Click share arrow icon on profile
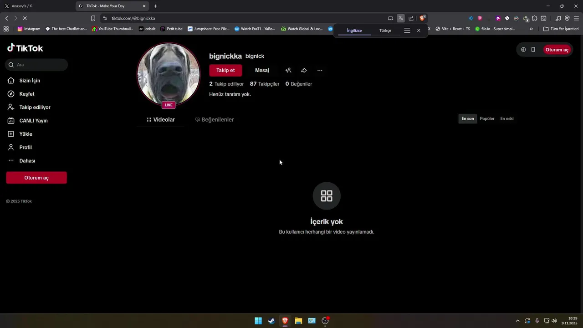This screenshot has width=583, height=328. pyautogui.click(x=304, y=70)
